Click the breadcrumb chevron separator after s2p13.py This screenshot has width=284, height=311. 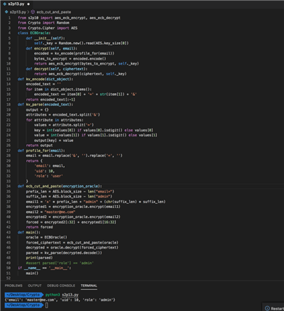point(28,12)
